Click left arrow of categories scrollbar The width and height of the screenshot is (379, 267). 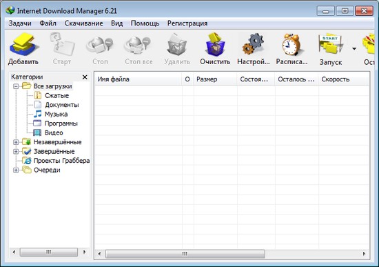(14, 252)
